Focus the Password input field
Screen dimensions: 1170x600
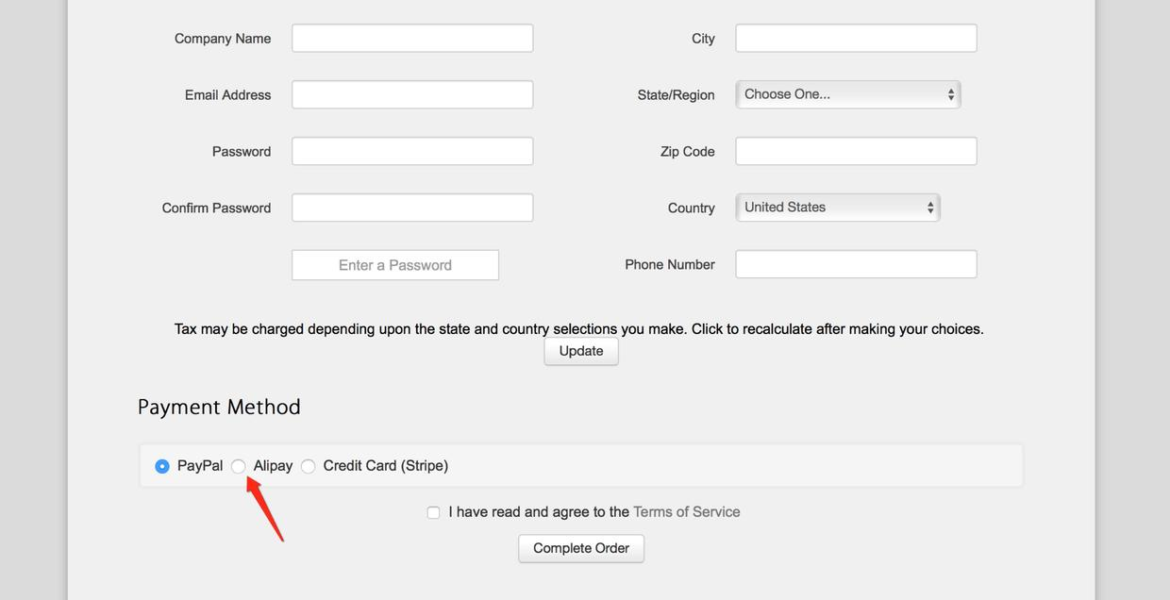(x=412, y=151)
